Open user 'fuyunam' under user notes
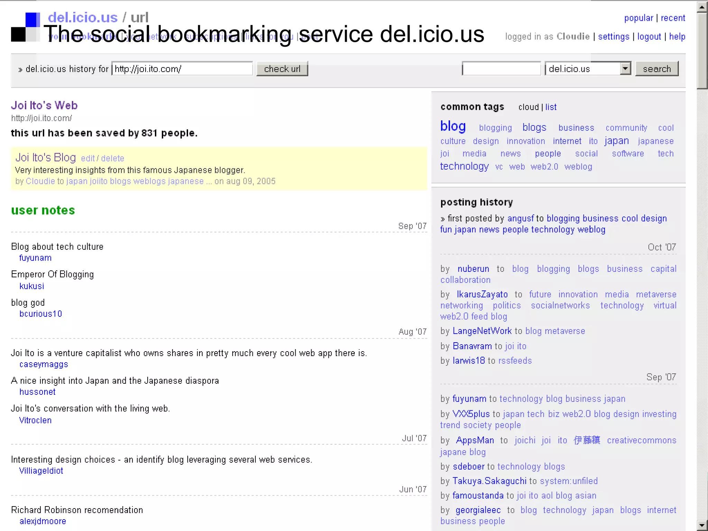This screenshot has height=531, width=708. click(35, 258)
